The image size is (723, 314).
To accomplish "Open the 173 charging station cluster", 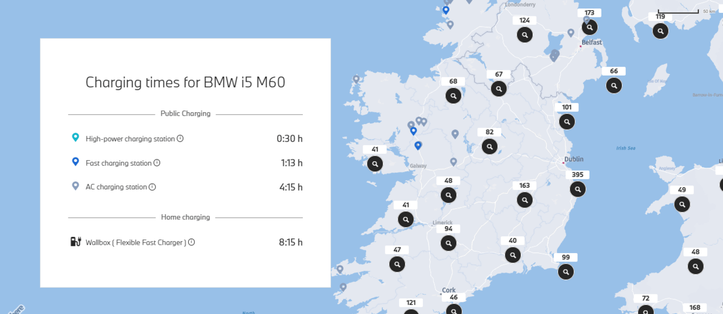I will (x=590, y=26).
